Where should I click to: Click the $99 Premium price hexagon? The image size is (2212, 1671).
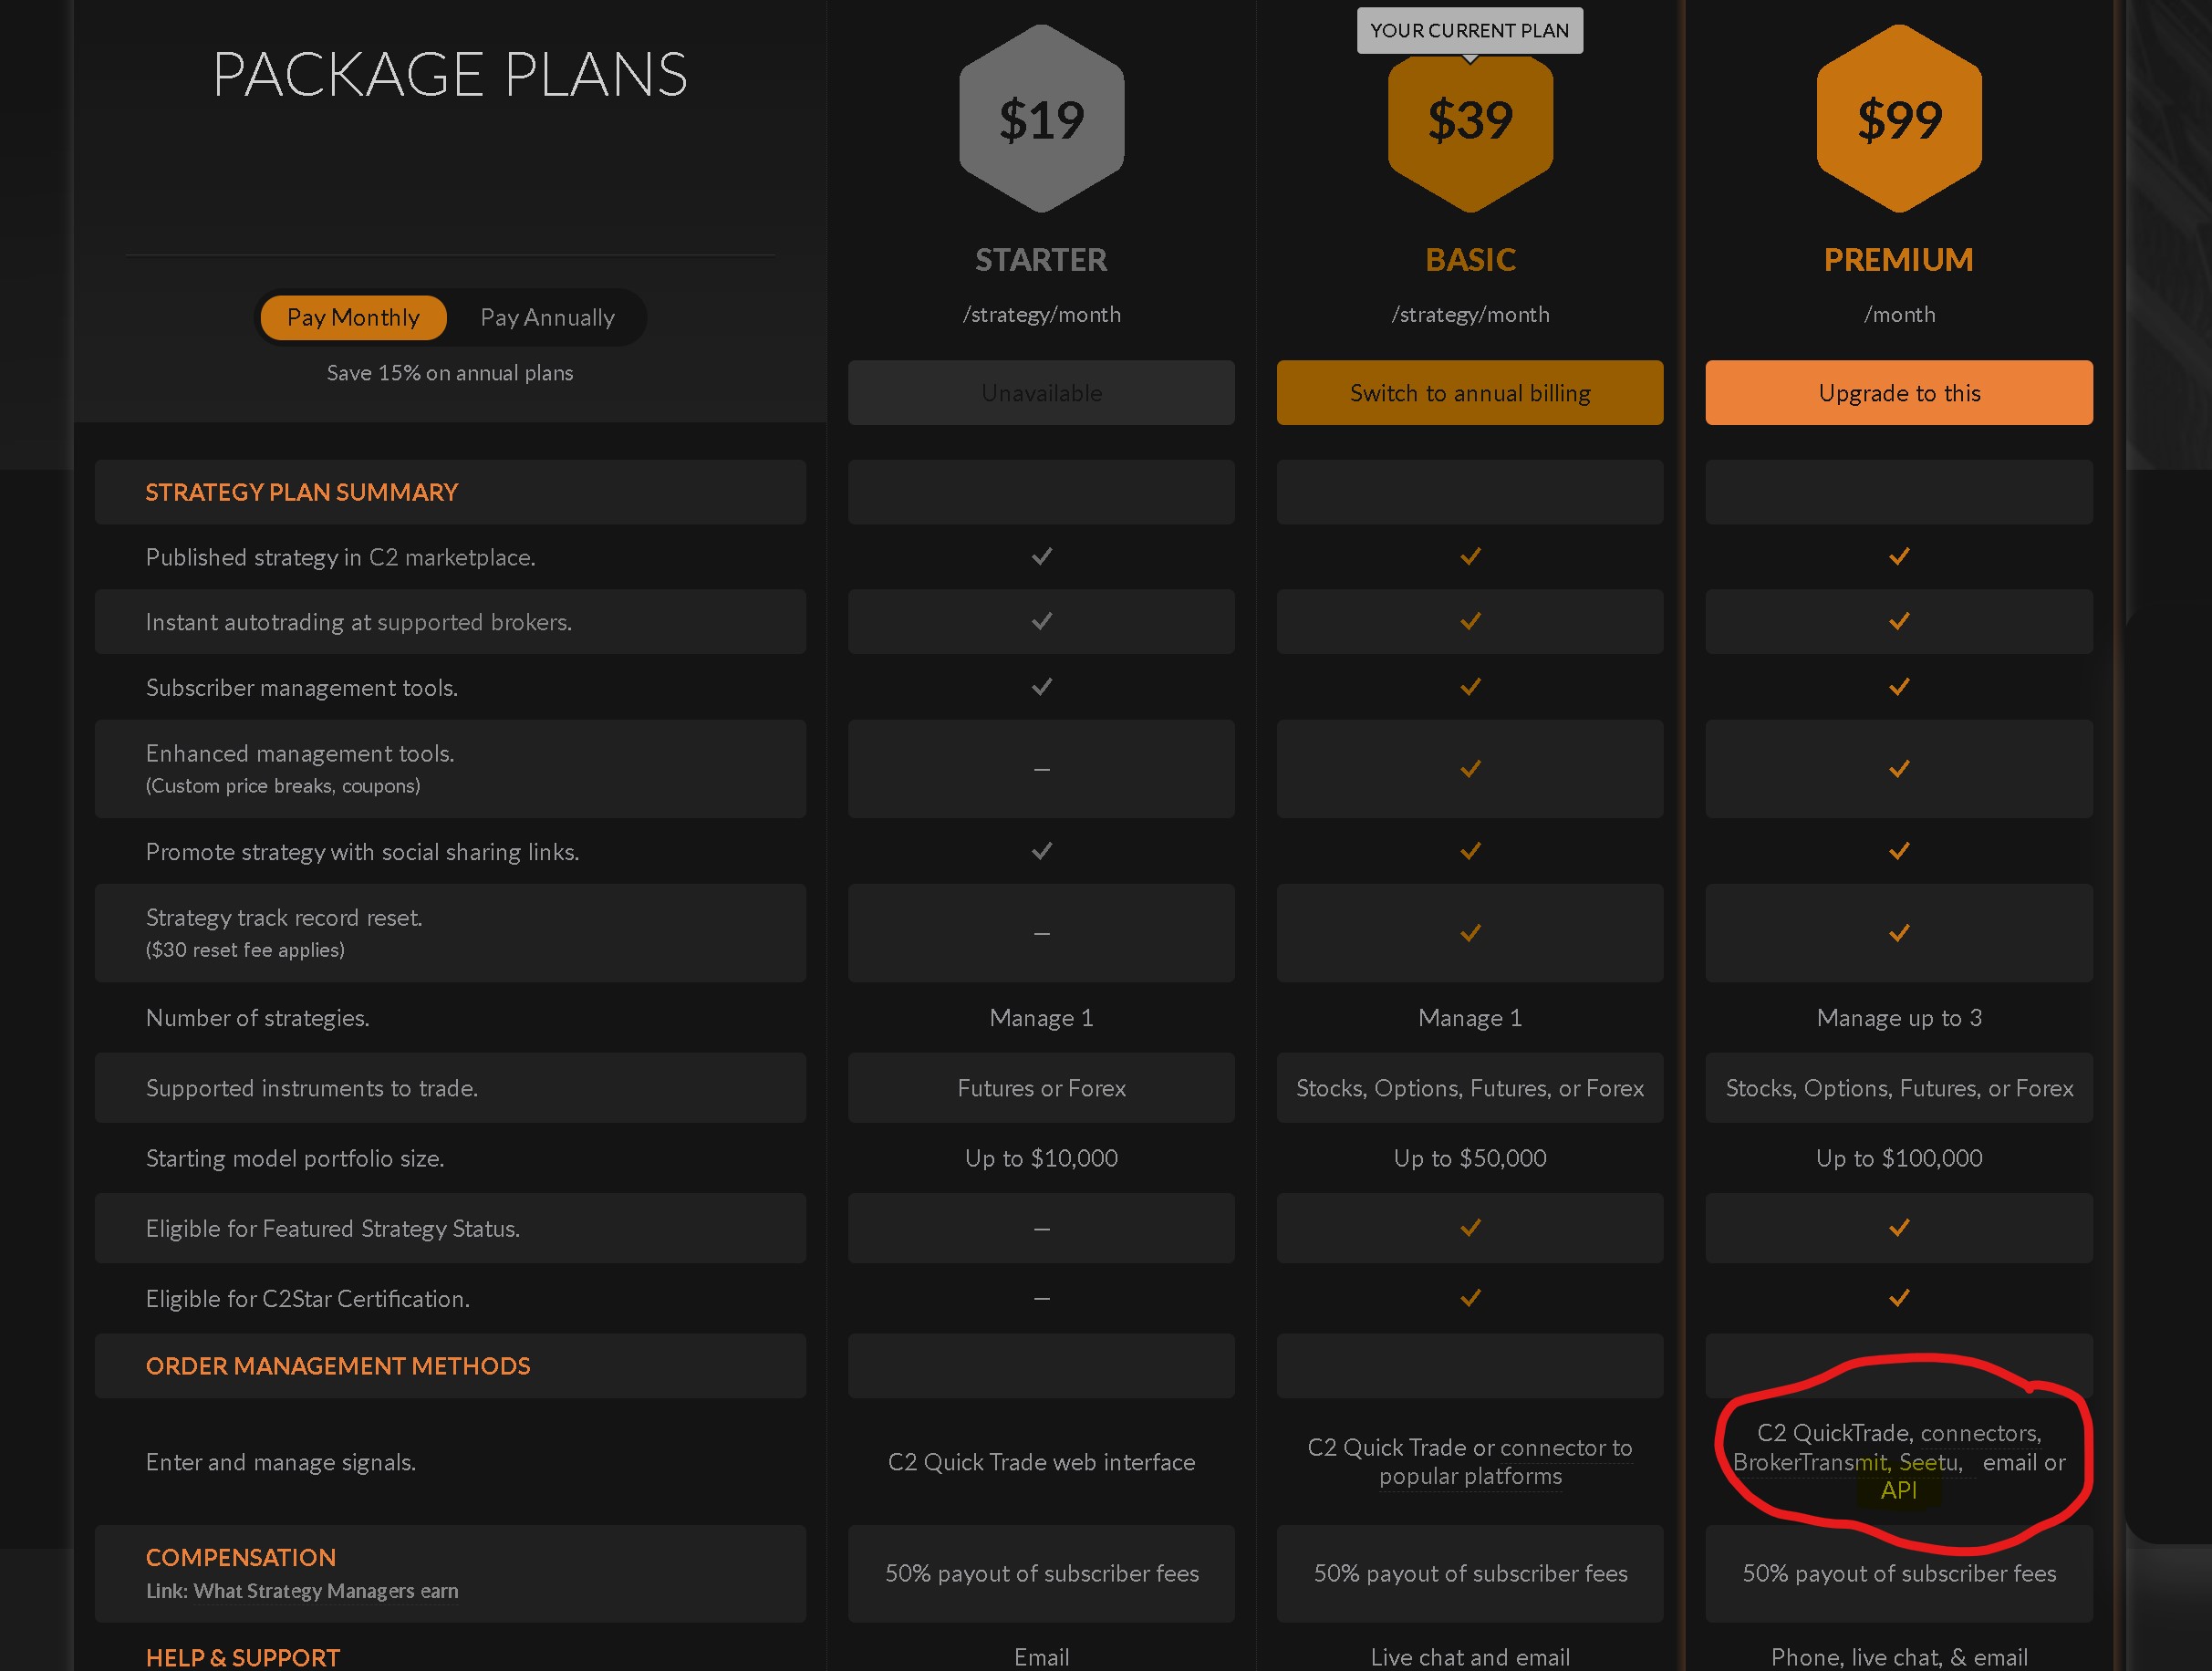coord(1898,119)
